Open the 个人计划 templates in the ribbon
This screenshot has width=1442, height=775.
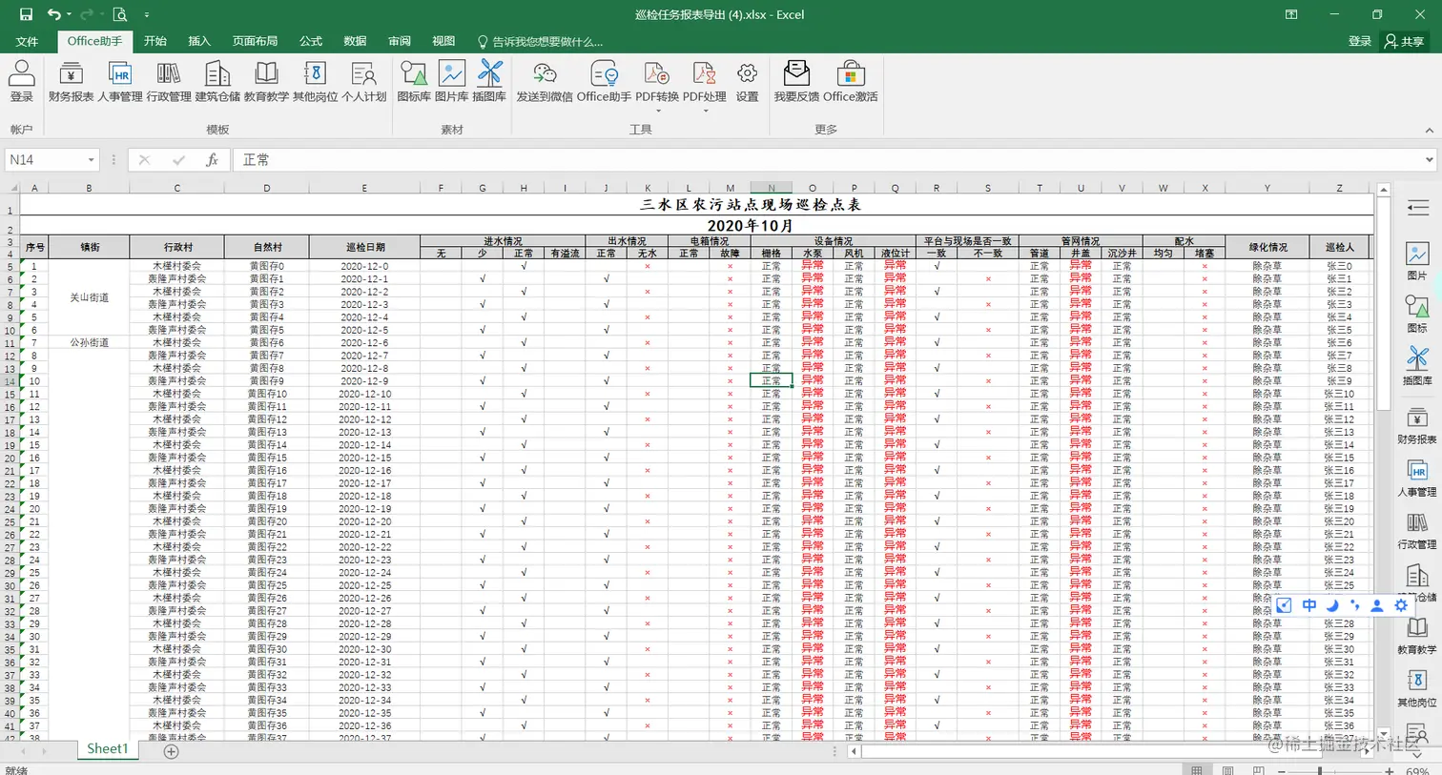(363, 82)
